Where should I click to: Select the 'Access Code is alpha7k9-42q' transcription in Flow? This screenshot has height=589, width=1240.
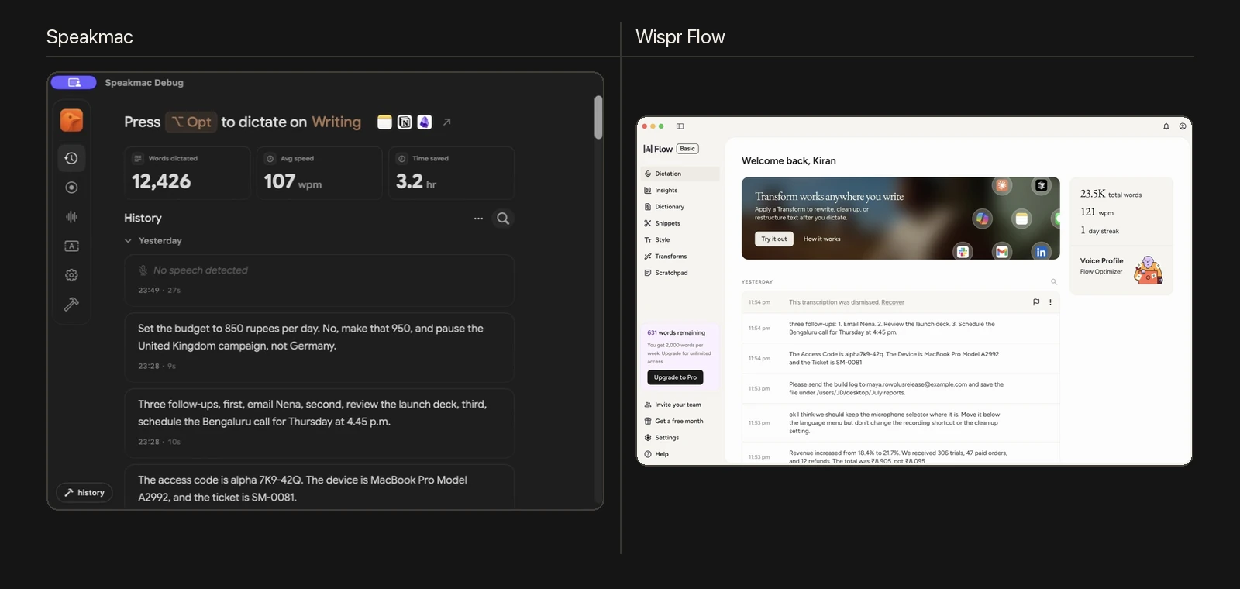901,359
